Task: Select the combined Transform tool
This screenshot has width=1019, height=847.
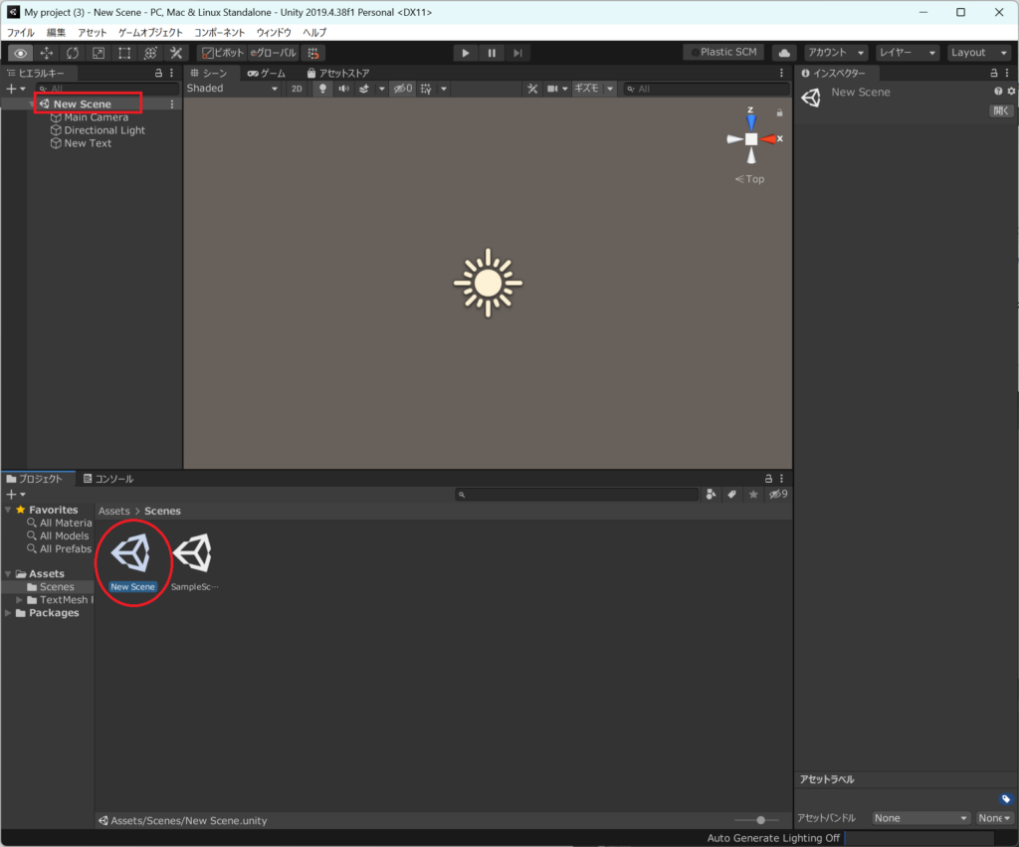Action: pyautogui.click(x=150, y=53)
